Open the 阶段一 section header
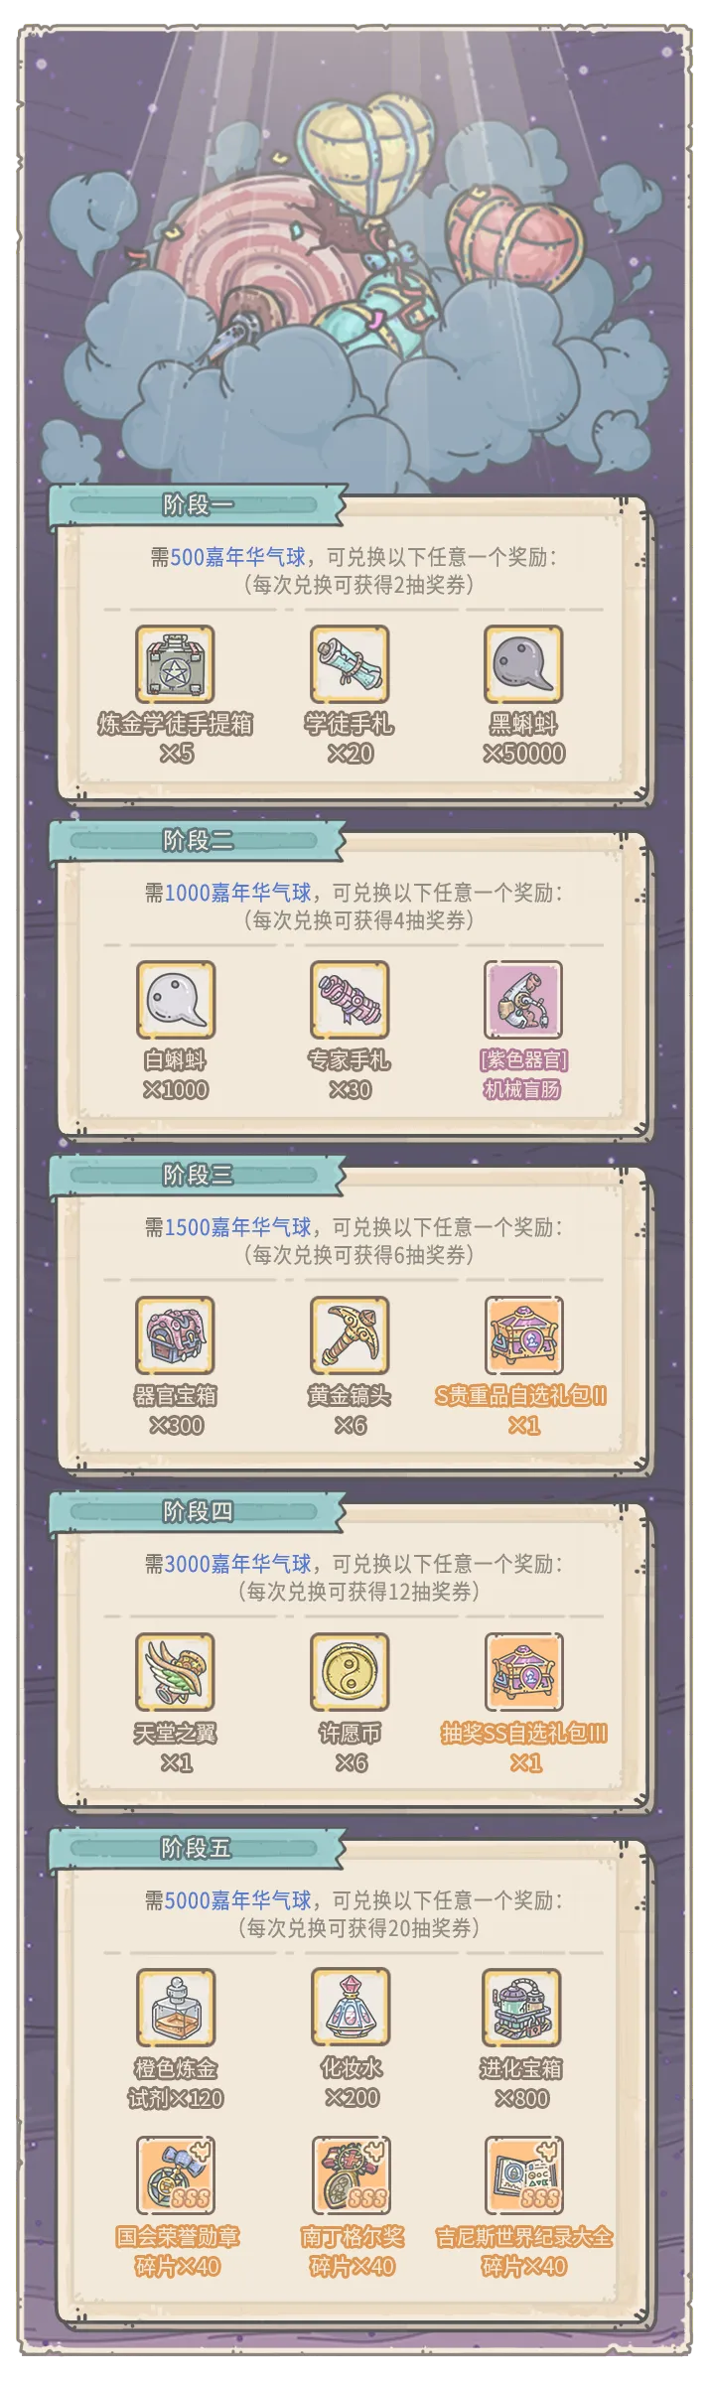 point(197,504)
